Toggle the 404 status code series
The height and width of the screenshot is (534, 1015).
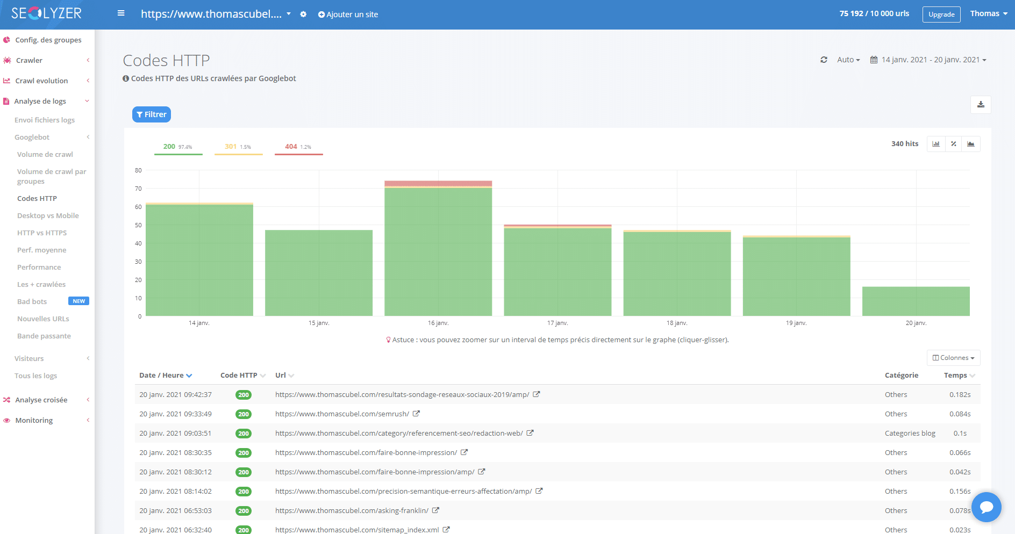click(x=298, y=147)
